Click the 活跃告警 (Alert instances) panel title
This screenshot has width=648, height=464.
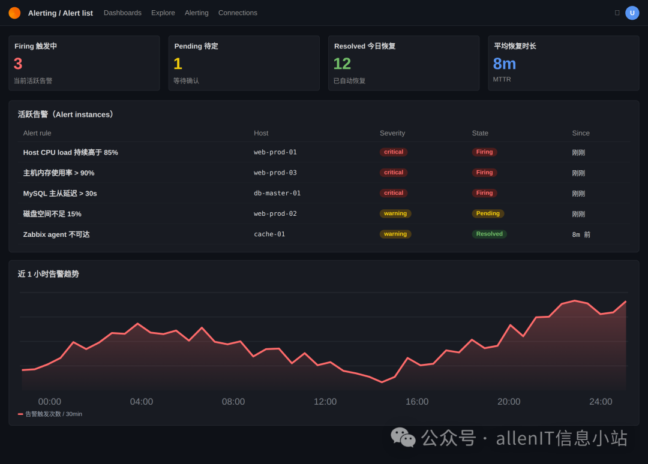tap(66, 115)
